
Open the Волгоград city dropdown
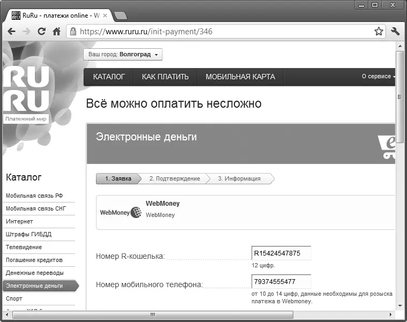coord(123,55)
